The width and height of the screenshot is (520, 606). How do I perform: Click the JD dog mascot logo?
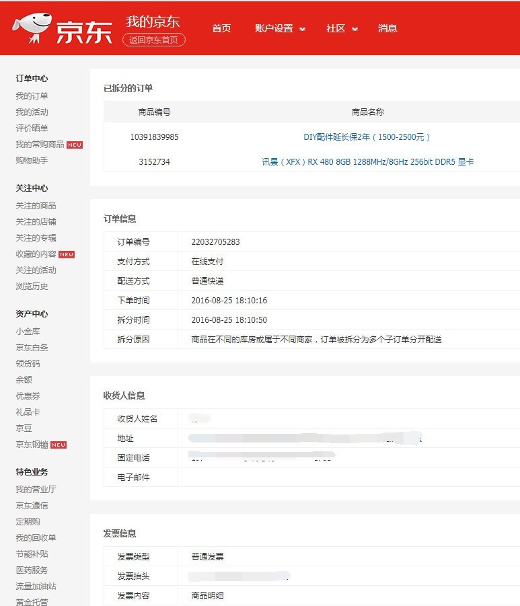[32, 28]
